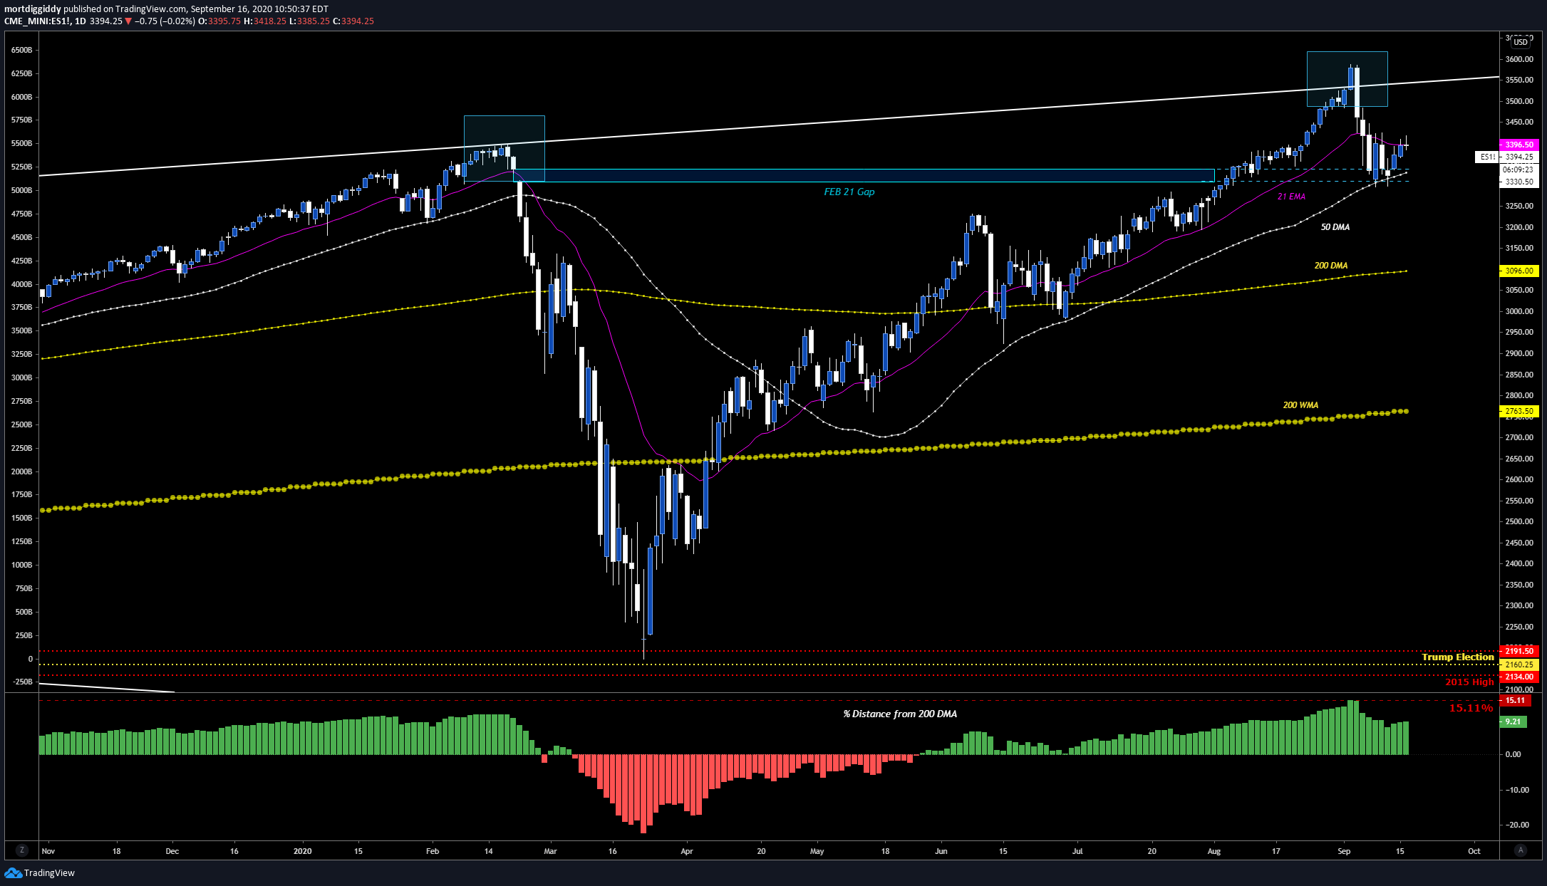Click the 3330.50 price label
The height and width of the screenshot is (886, 1547).
tap(1519, 182)
